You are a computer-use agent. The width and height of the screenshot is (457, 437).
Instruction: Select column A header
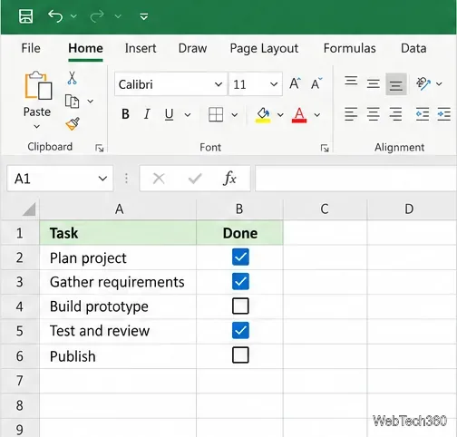(x=118, y=209)
